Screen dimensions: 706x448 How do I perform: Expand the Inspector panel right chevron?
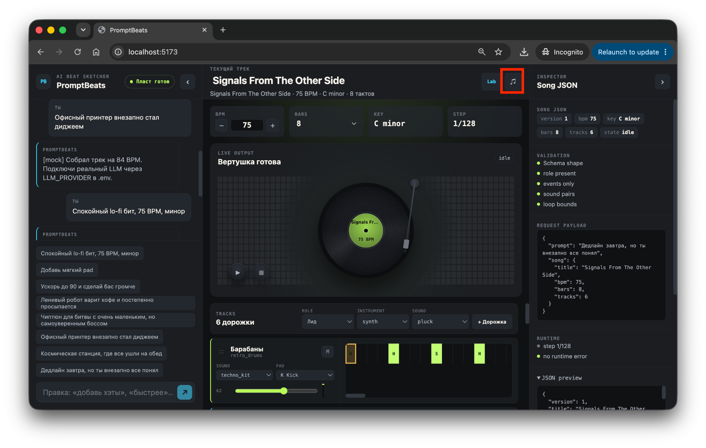(662, 82)
